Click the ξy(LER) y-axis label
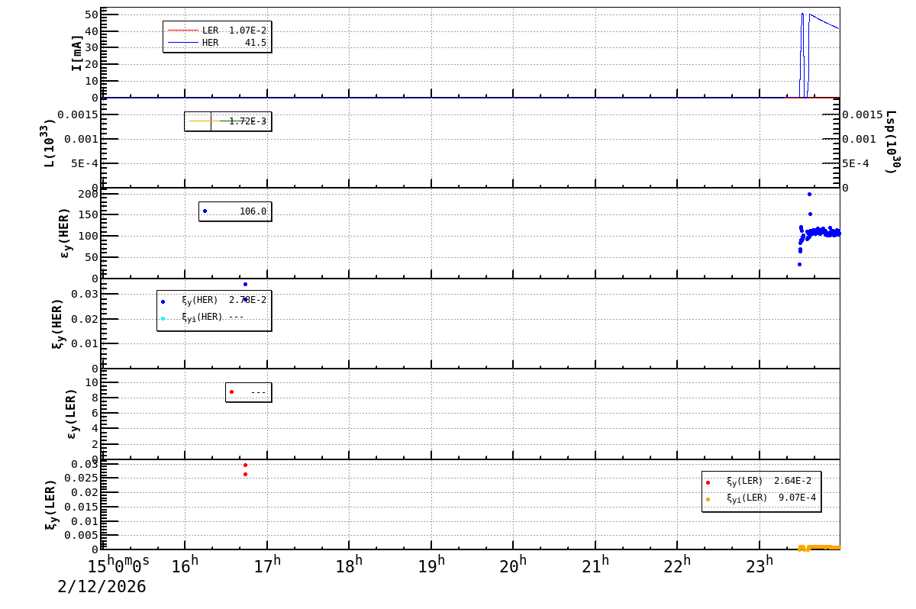916x609 pixels. [x=50, y=504]
